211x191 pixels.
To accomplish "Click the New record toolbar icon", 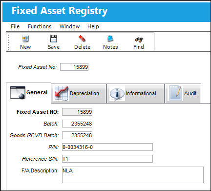I will tap(25, 39).
